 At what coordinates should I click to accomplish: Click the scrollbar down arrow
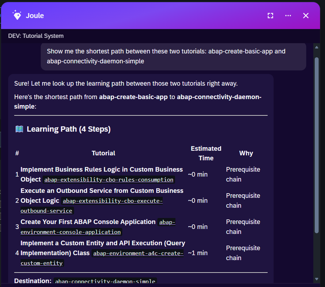pos(316,279)
